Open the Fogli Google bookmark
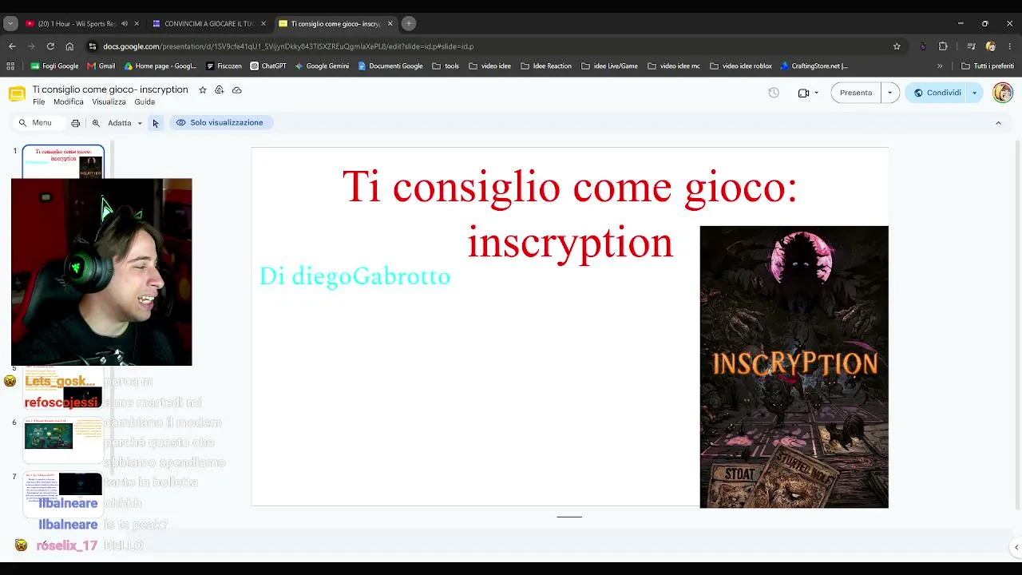The height and width of the screenshot is (575, 1022). coord(54,66)
